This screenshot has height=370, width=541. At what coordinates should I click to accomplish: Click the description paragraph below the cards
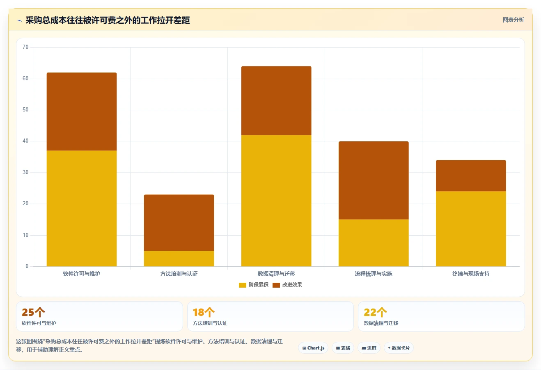(149, 345)
